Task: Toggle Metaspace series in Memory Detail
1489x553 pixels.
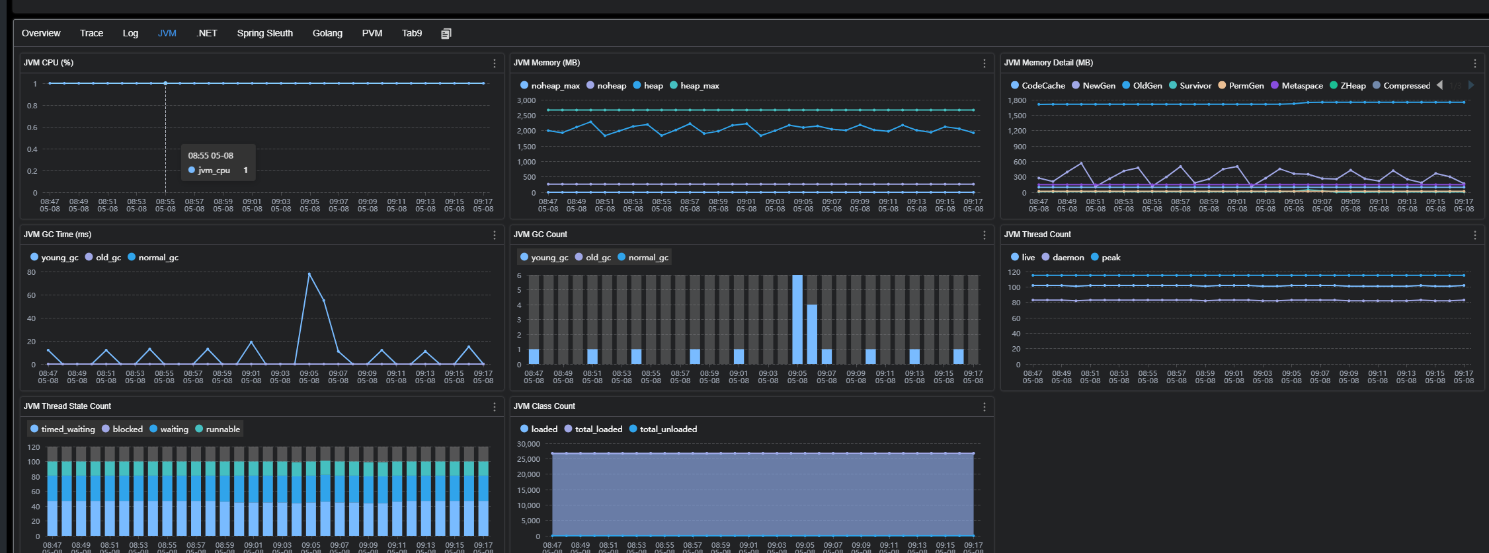Action: click(1297, 86)
